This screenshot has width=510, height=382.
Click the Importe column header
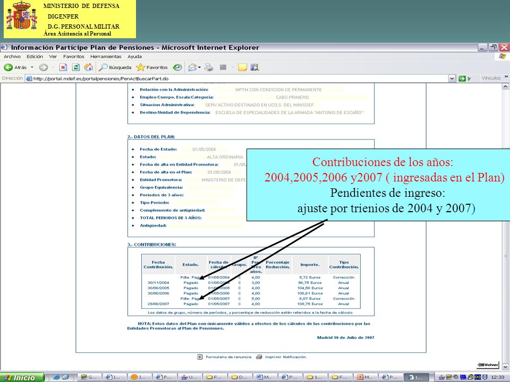click(310, 265)
